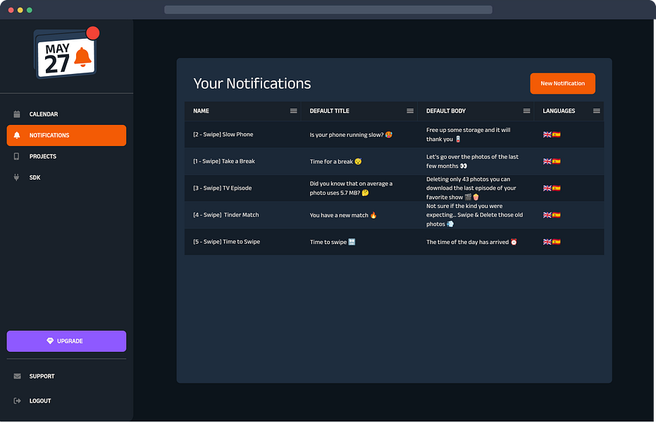Viewport: 656px width, 423px height.
Task: Click the Notifications bell icon
Action: click(x=16, y=135)
